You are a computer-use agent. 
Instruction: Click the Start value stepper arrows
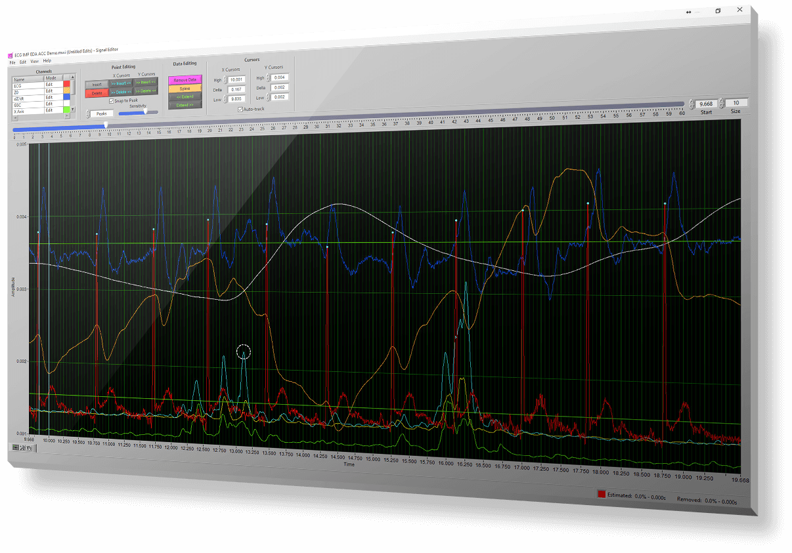(692, 104)
